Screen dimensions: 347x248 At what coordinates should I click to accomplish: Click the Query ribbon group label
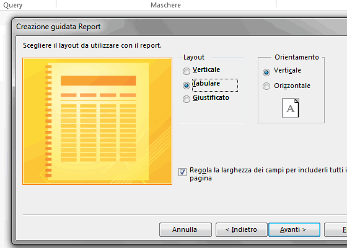pyautogui.click(x=13, y=5)
